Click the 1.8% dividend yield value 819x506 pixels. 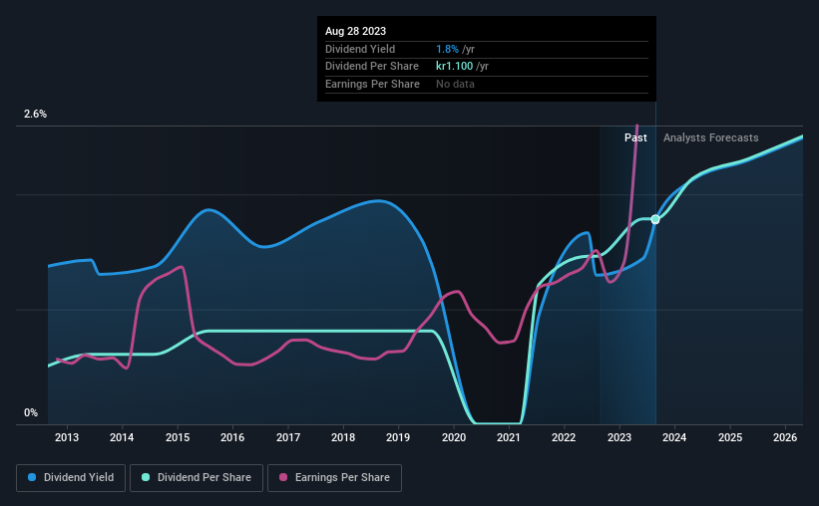[x=447, y=49]
